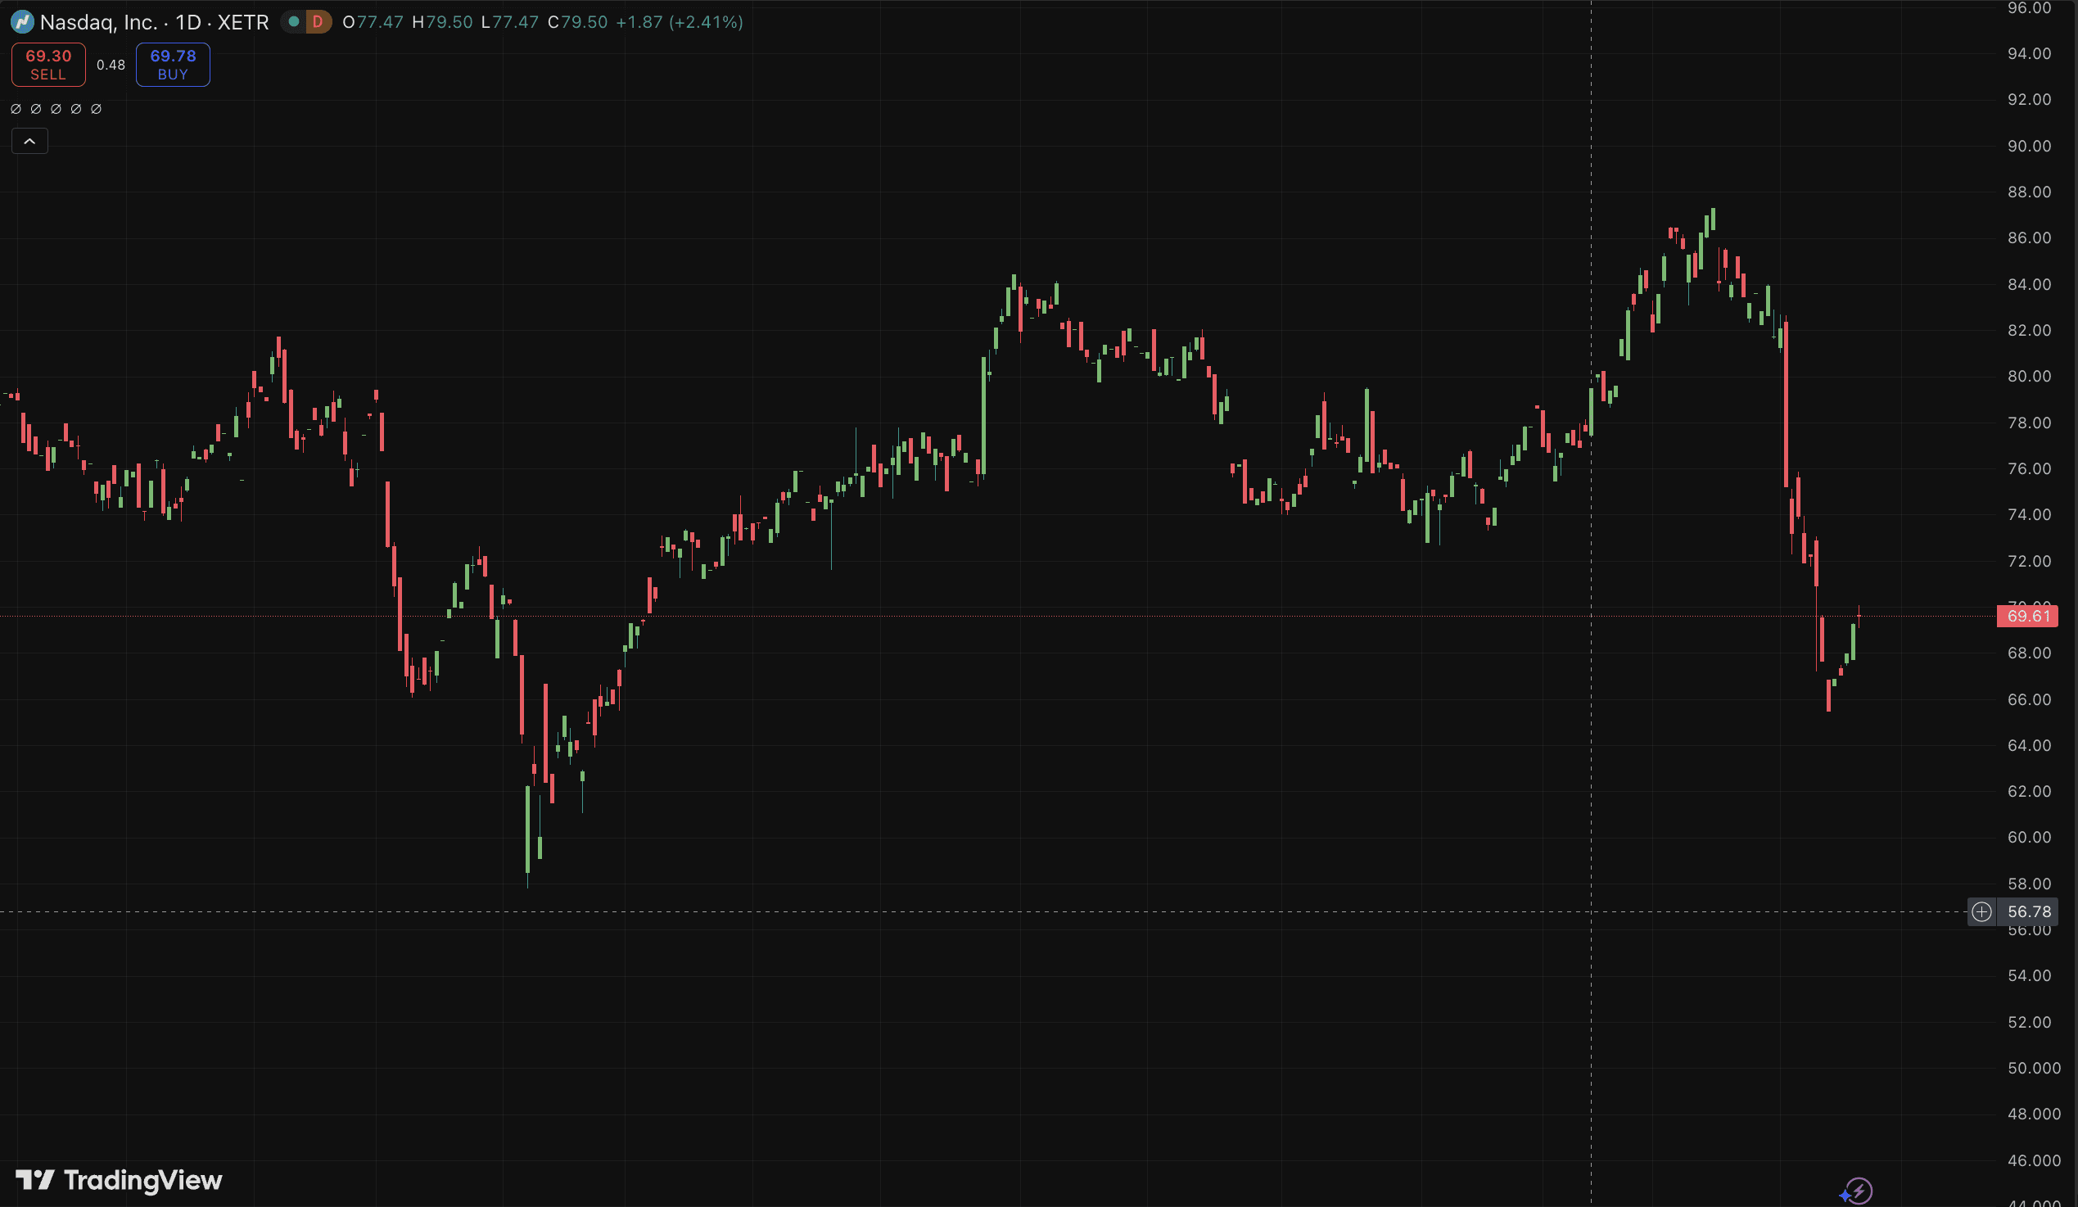Click the XETR exchange label

pos(243,22)
